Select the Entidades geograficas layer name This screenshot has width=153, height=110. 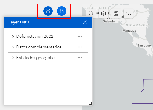[37, 58]
